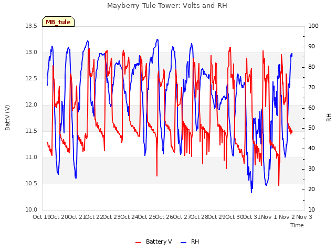The height and width of the screenshot is (252, 336).
Task: Click the 20 RH tick label
Action: pyautogui.click(x=311, y=190)
